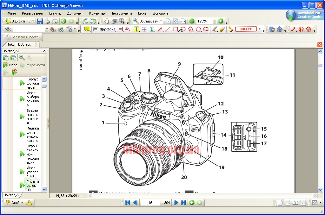The height and width of the screenshot is (215, 325).
Task: Select the Area measuring tool
Action: (309, 29)
